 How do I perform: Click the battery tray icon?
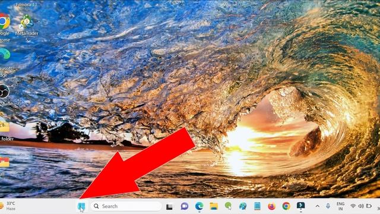[369, 206]
